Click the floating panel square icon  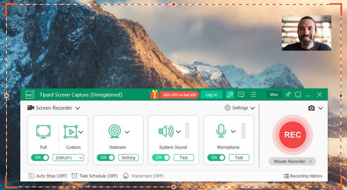click(298, 95)
